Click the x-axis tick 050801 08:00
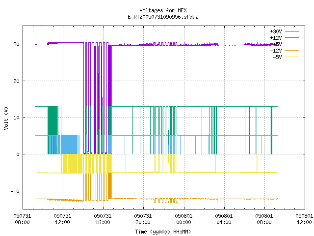 click(x=264, y=219)
